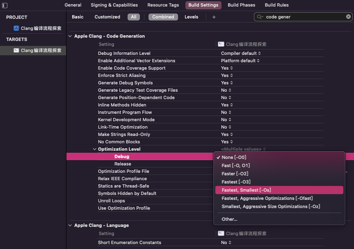Select the project icon in PROJECT section
Image resolution: width=354 pixels, height=249 pixels.
point(16,28)
